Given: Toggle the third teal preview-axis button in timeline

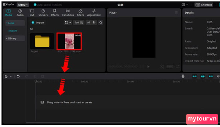Looking at the screenshot, I should (x=211, y=76).
